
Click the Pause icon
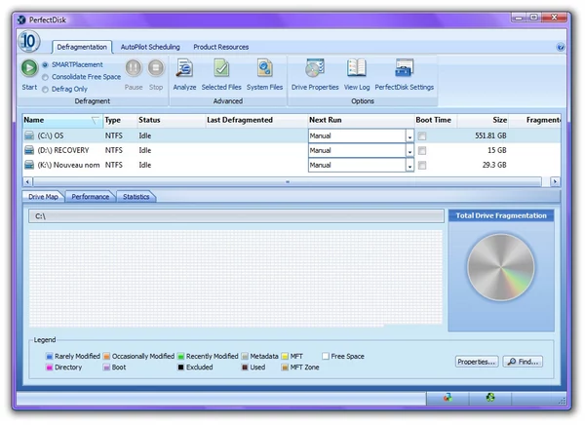coord(134,68)
